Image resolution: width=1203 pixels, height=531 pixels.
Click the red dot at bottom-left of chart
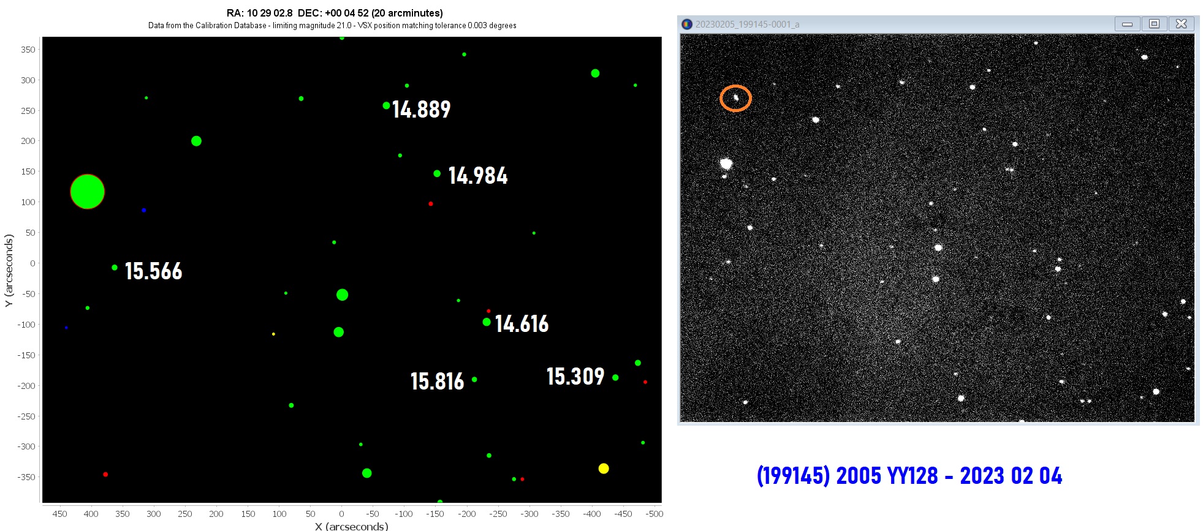[x=105, y=475]
